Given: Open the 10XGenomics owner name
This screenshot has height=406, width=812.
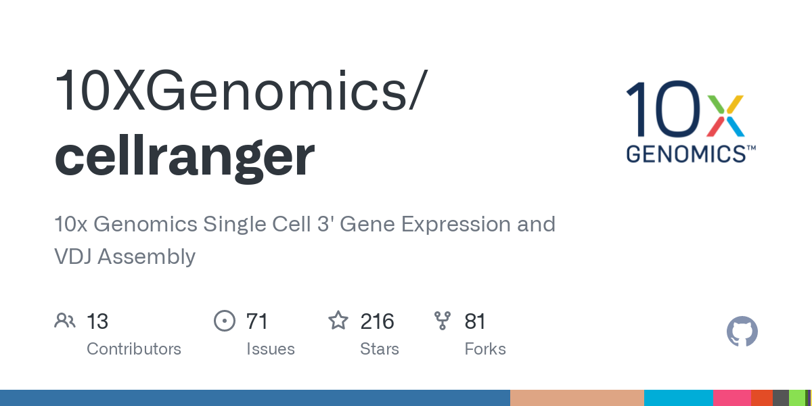Looking at the screenshot, I should tap(241, 90).
